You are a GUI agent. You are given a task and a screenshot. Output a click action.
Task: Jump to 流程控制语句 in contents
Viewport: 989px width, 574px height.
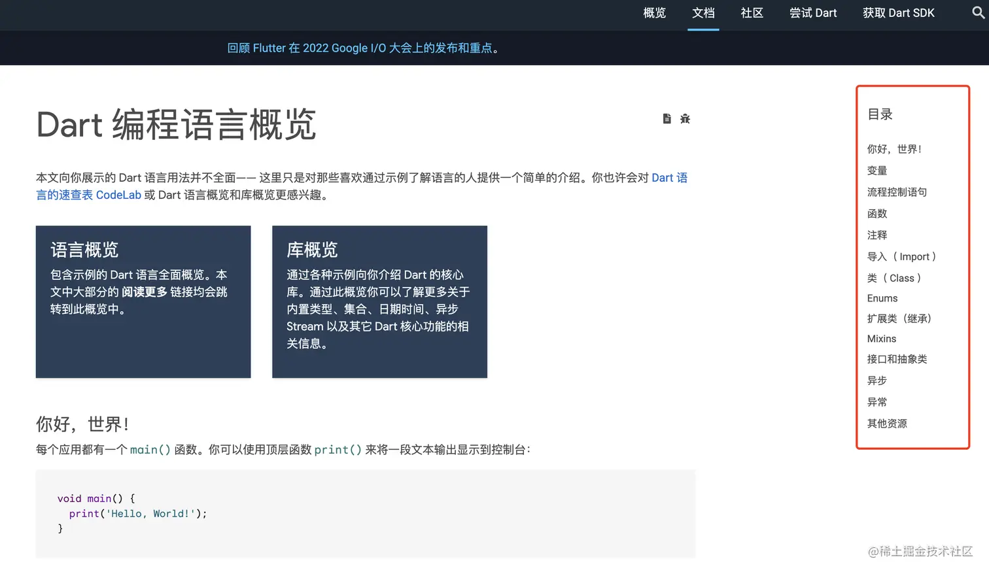click(x=897, y=192)
